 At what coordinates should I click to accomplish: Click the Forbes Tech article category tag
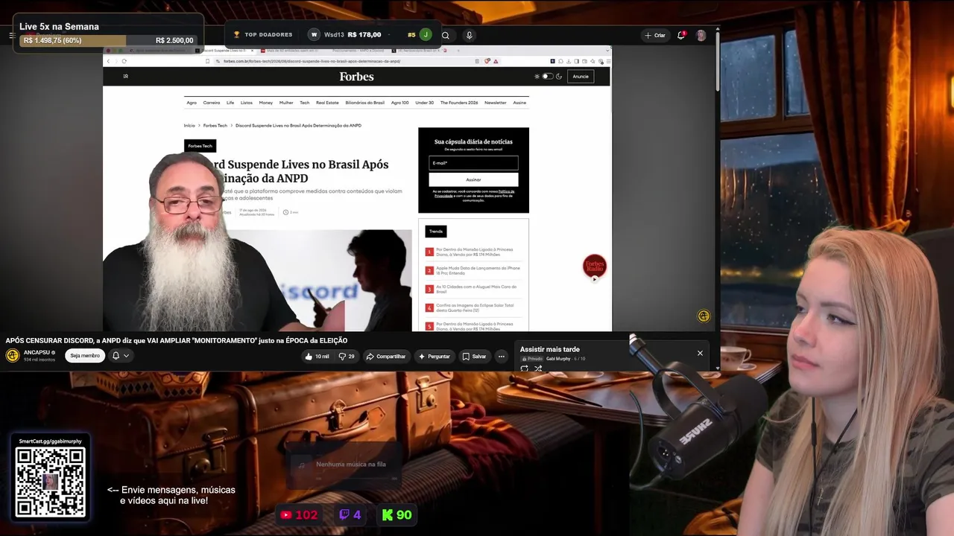click(200, 146)
